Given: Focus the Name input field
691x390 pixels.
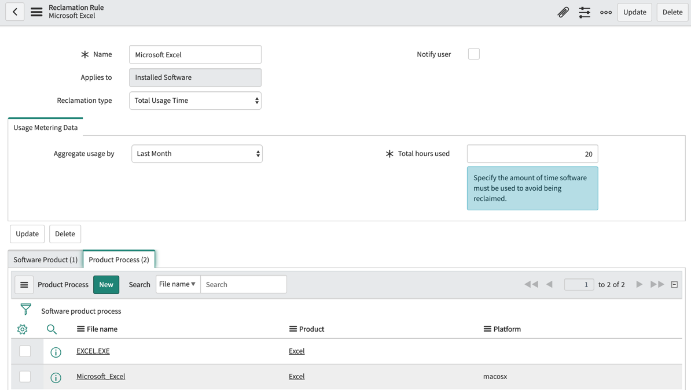Looking at the screenshot, I should click(195, 54).
